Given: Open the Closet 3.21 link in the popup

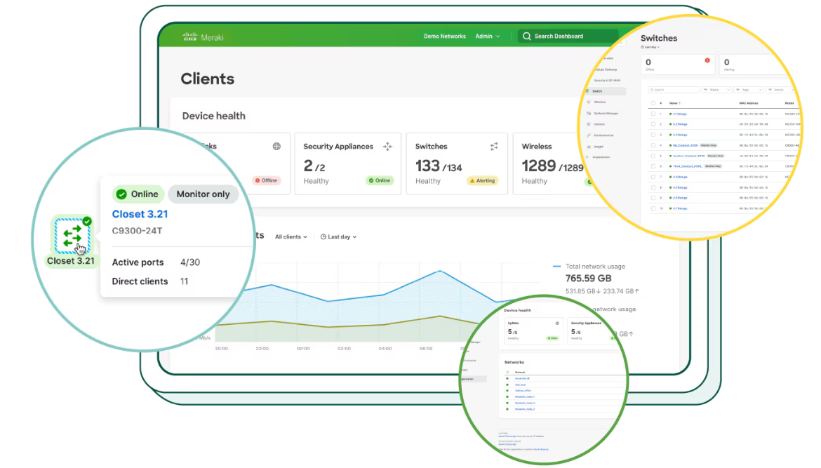Looking at the screenshot, I should pos(140,214).
